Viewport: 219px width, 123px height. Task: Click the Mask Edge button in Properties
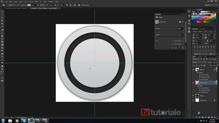coord(178,41)
